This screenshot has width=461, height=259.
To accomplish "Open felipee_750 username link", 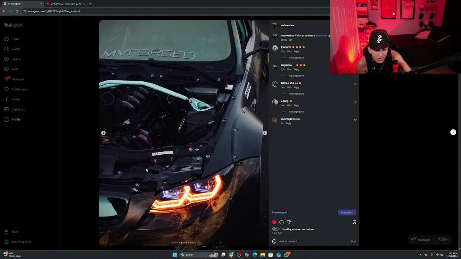I will [x=287, y=83].
